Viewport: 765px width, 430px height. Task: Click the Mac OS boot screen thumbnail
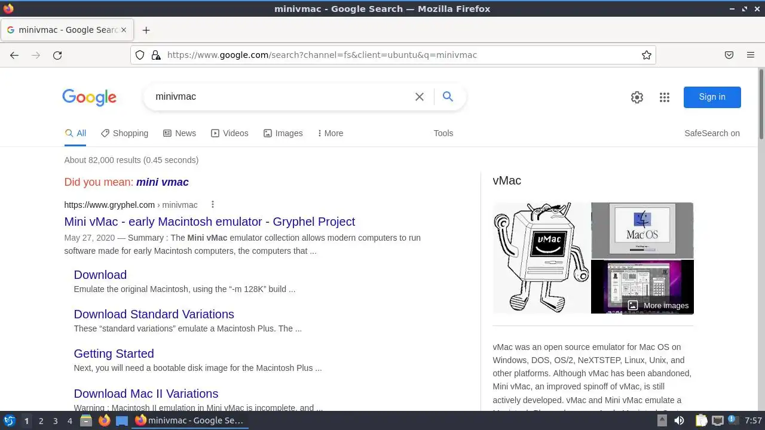pyautogui.click(x=642, y=230)
